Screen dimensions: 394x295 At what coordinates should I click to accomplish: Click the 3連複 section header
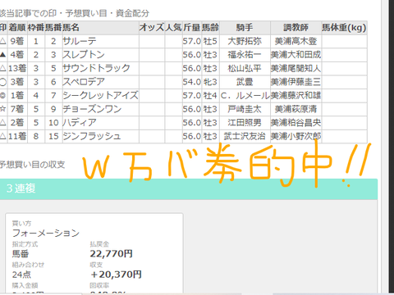pos(189,188)
